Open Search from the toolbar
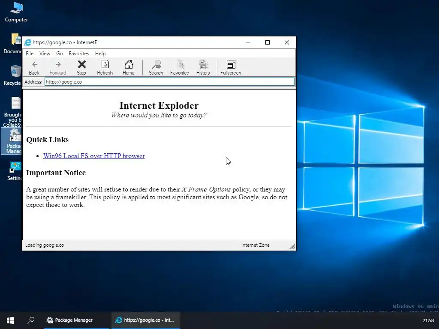 tap(156, 68)
